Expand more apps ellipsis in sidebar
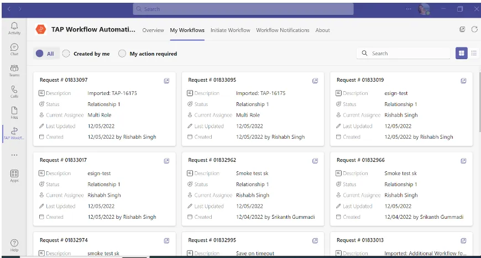481x258 pixels. pyautogui.click(x=14, y=155)
